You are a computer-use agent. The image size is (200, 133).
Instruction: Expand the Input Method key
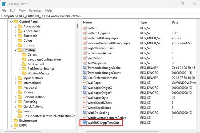(16, 78)
